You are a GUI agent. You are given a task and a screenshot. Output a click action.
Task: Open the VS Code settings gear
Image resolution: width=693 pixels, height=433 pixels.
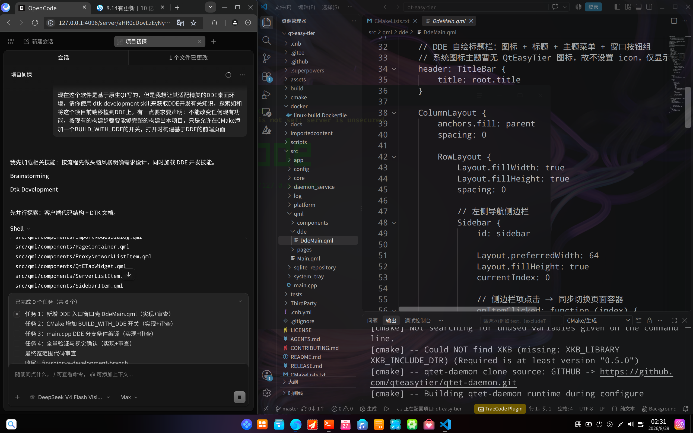pos(267,393)
